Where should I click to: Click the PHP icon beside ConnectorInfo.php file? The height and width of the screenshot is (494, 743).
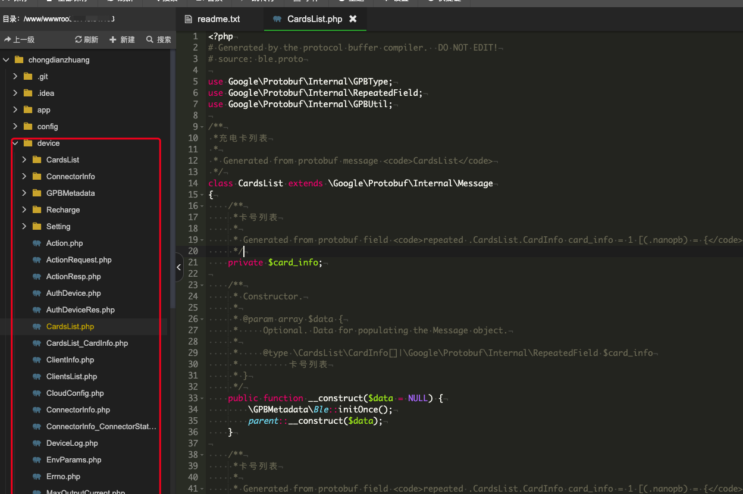[37, 410]
